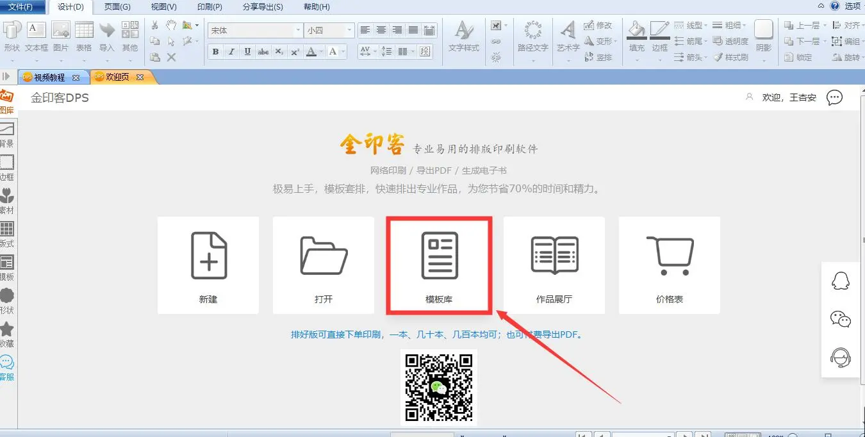This screenshot has width=865, height=437.
Task: Open the 边框 border color button in ribbon
Action: (x=659, y=36)
